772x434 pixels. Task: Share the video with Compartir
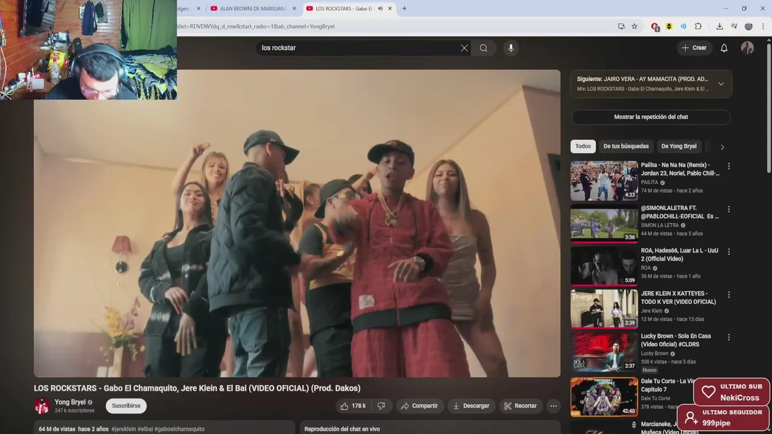(419, 406)
